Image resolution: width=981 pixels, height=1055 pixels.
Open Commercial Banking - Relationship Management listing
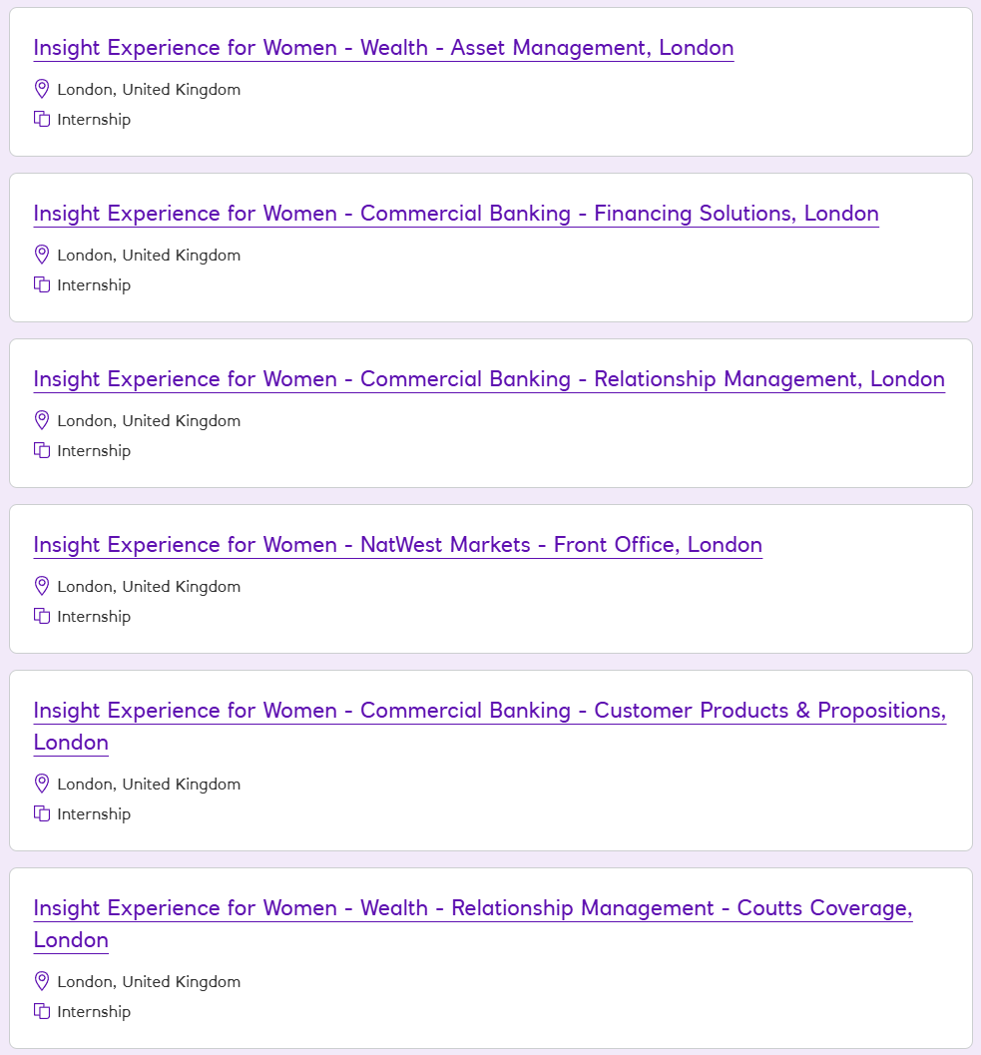(x=489, y=379)
